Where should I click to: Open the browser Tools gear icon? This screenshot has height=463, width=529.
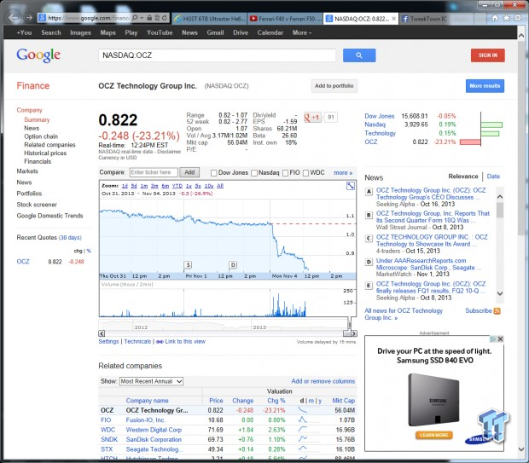tap(518, 18)
